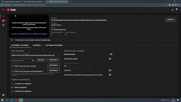Select Малая задержка radio option
The image size is (181, 102).
[12, 88]
